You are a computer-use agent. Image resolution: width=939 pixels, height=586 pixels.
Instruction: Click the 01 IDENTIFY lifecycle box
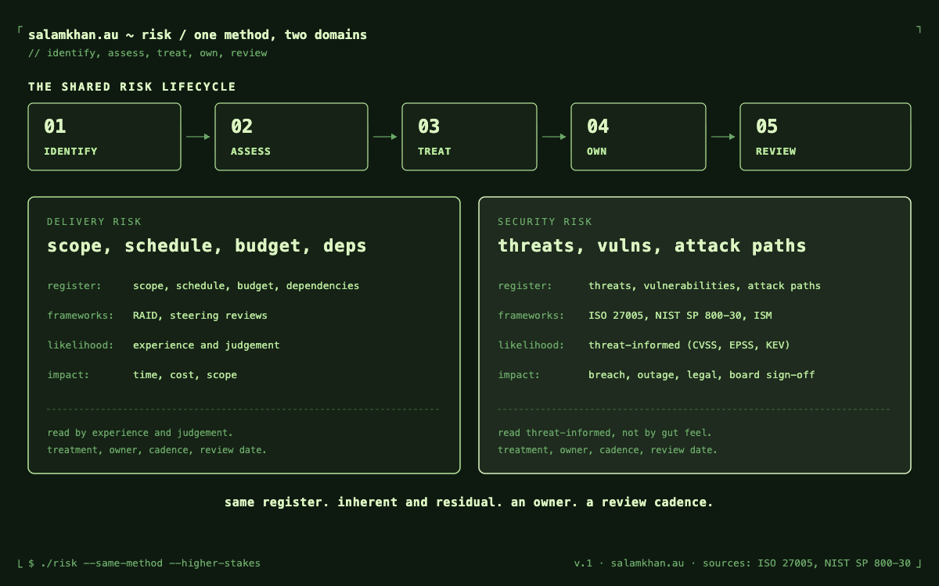104,137
